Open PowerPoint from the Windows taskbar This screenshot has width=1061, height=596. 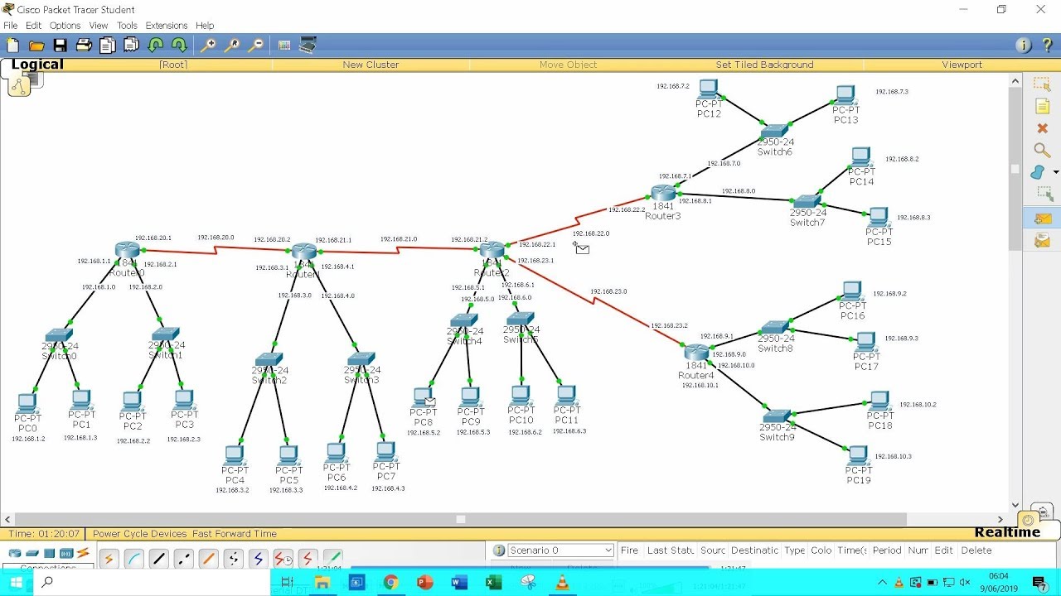click(x=425, y=583)
